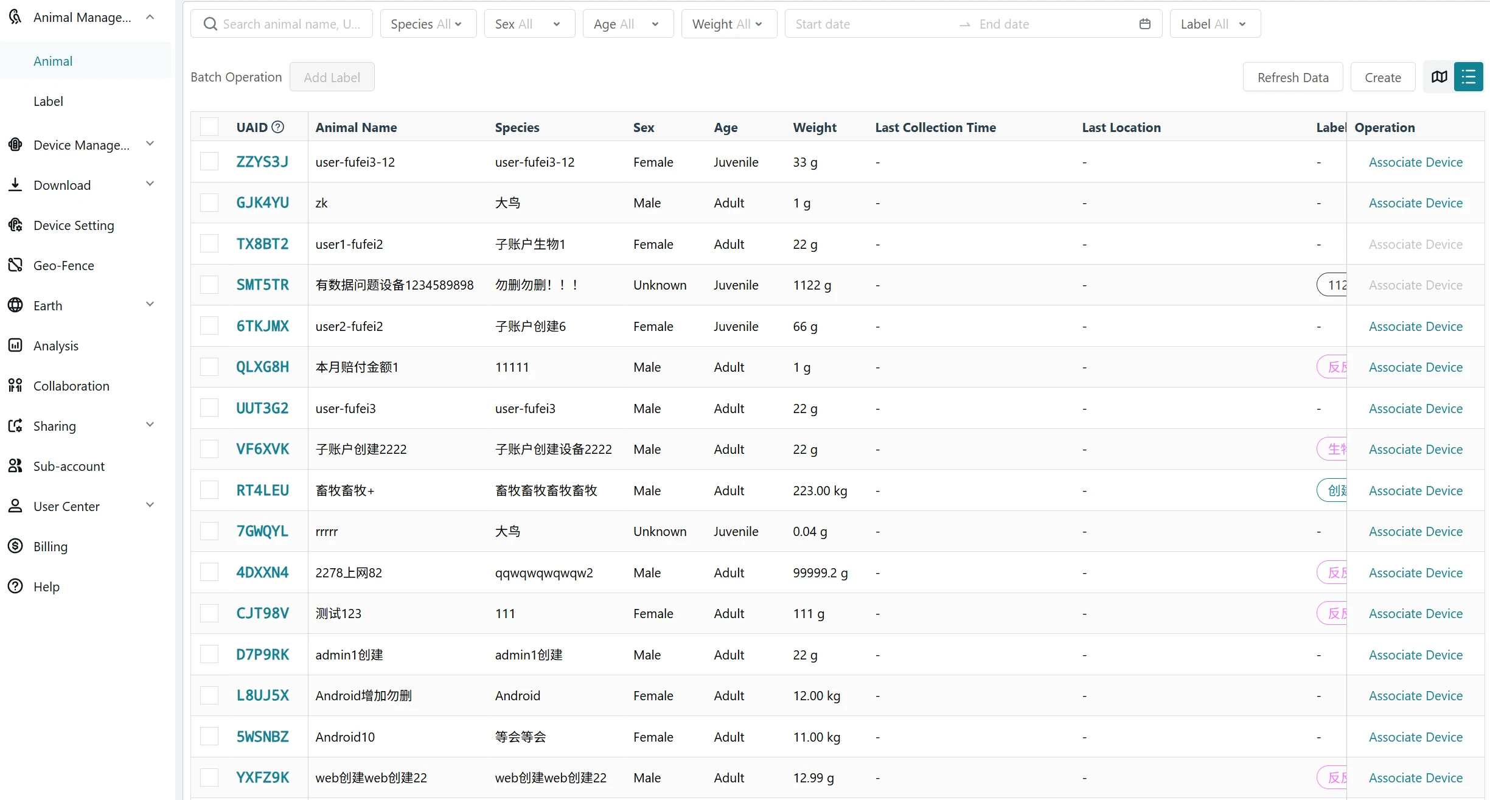Open the Analysis section
Screen dimensions: 1490x800
point(55,346)
